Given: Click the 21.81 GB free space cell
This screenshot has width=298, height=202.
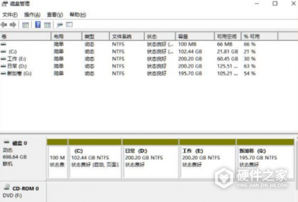Looking at the screenshot, I should pyautogui.click(x=227, y=52).
